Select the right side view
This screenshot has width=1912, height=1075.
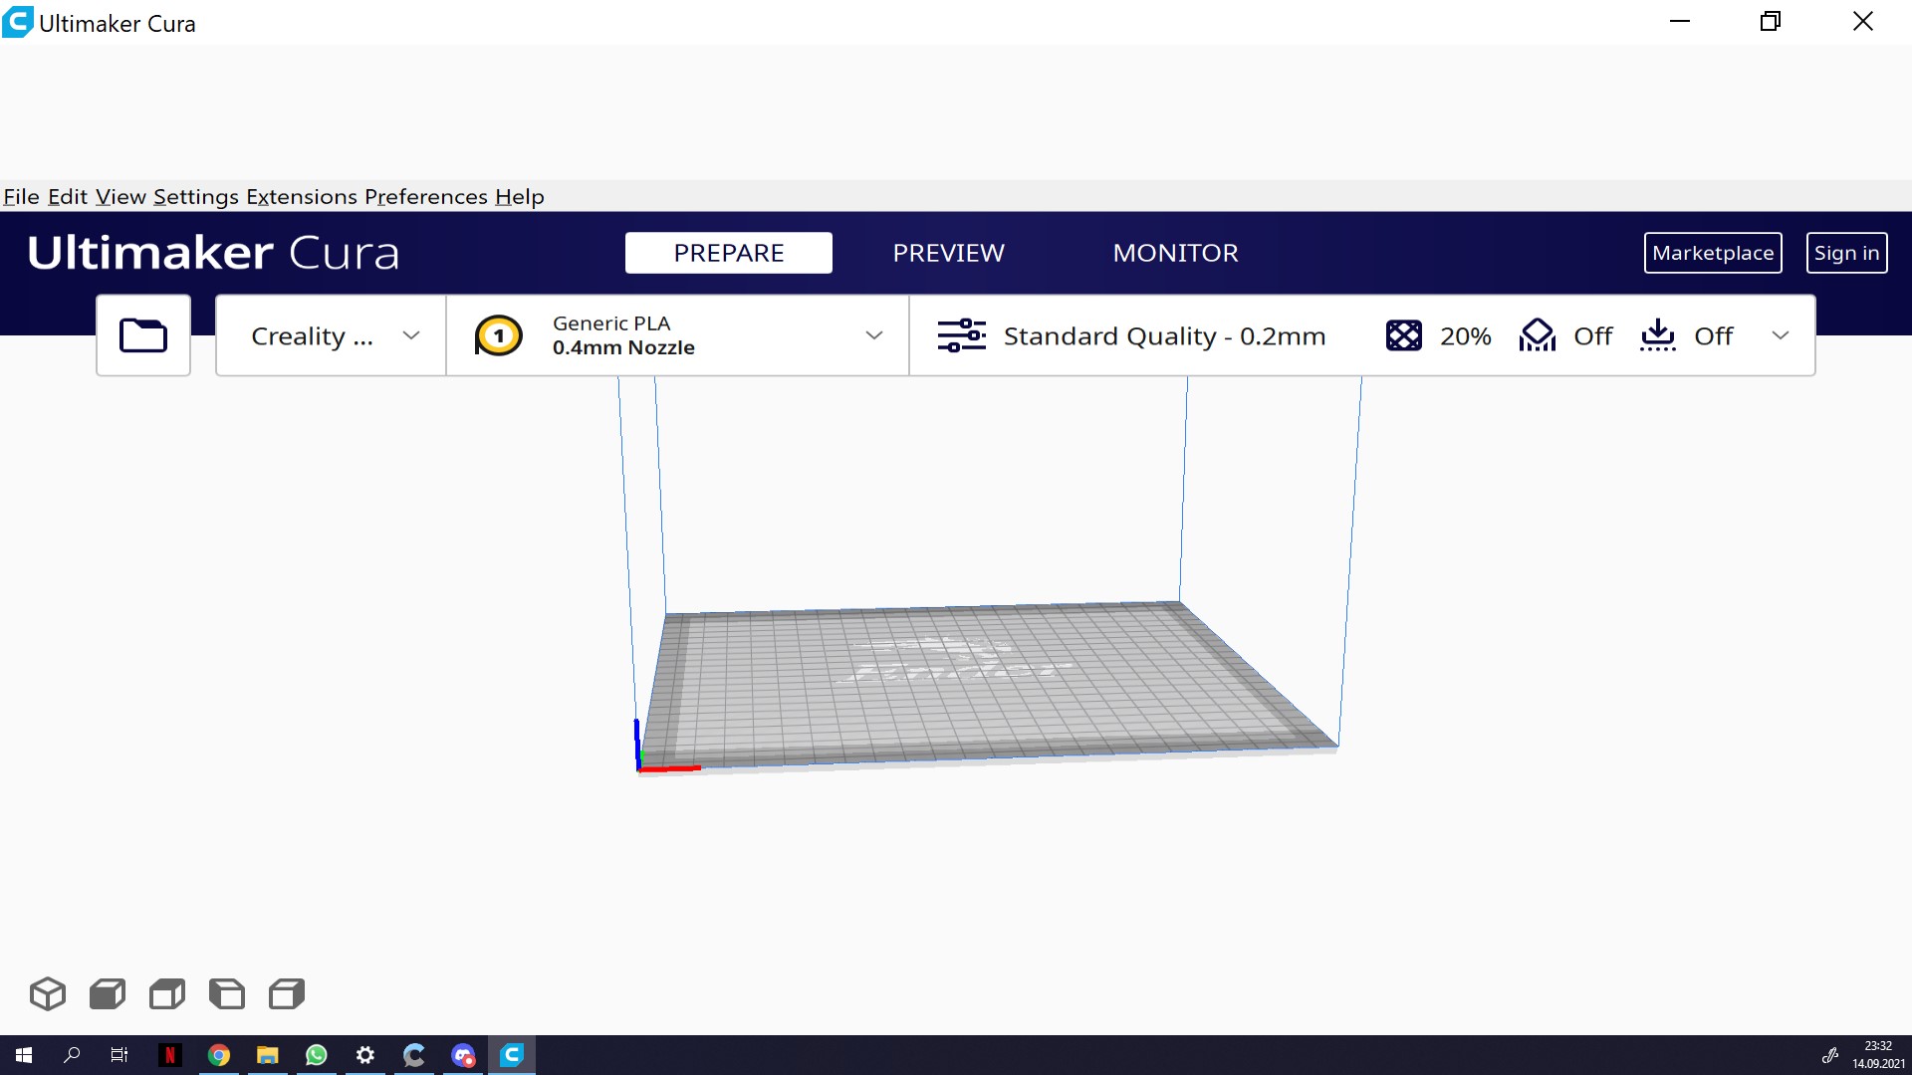286,993
